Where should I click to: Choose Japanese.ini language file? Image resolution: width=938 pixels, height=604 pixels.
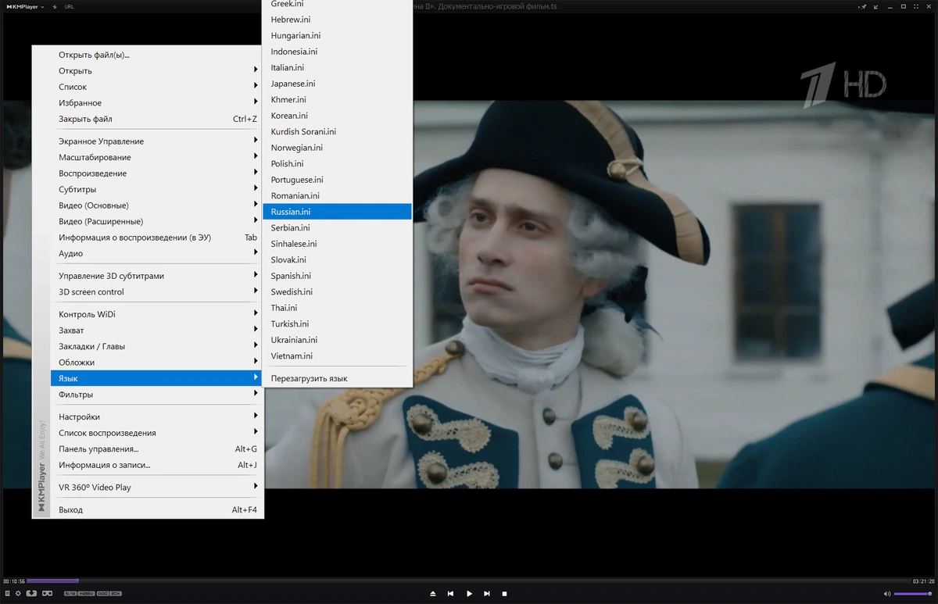(338, 84)
